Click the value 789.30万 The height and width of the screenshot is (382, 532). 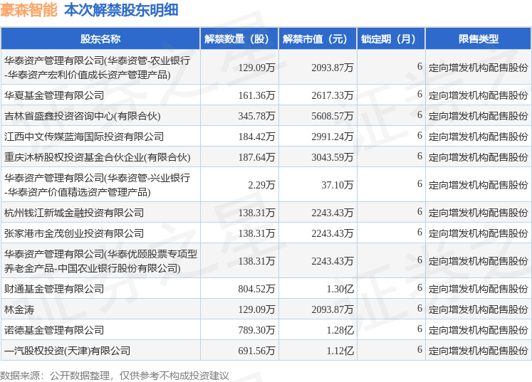click(x=256, y=330)
